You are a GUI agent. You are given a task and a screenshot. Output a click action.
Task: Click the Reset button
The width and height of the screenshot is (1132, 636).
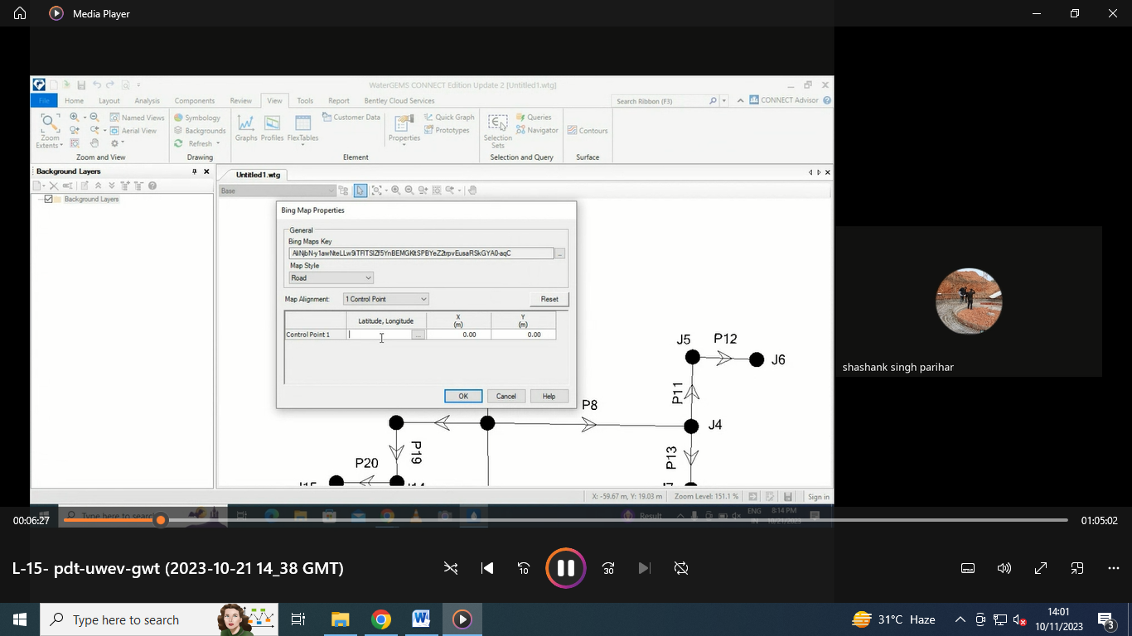(549, 299)
